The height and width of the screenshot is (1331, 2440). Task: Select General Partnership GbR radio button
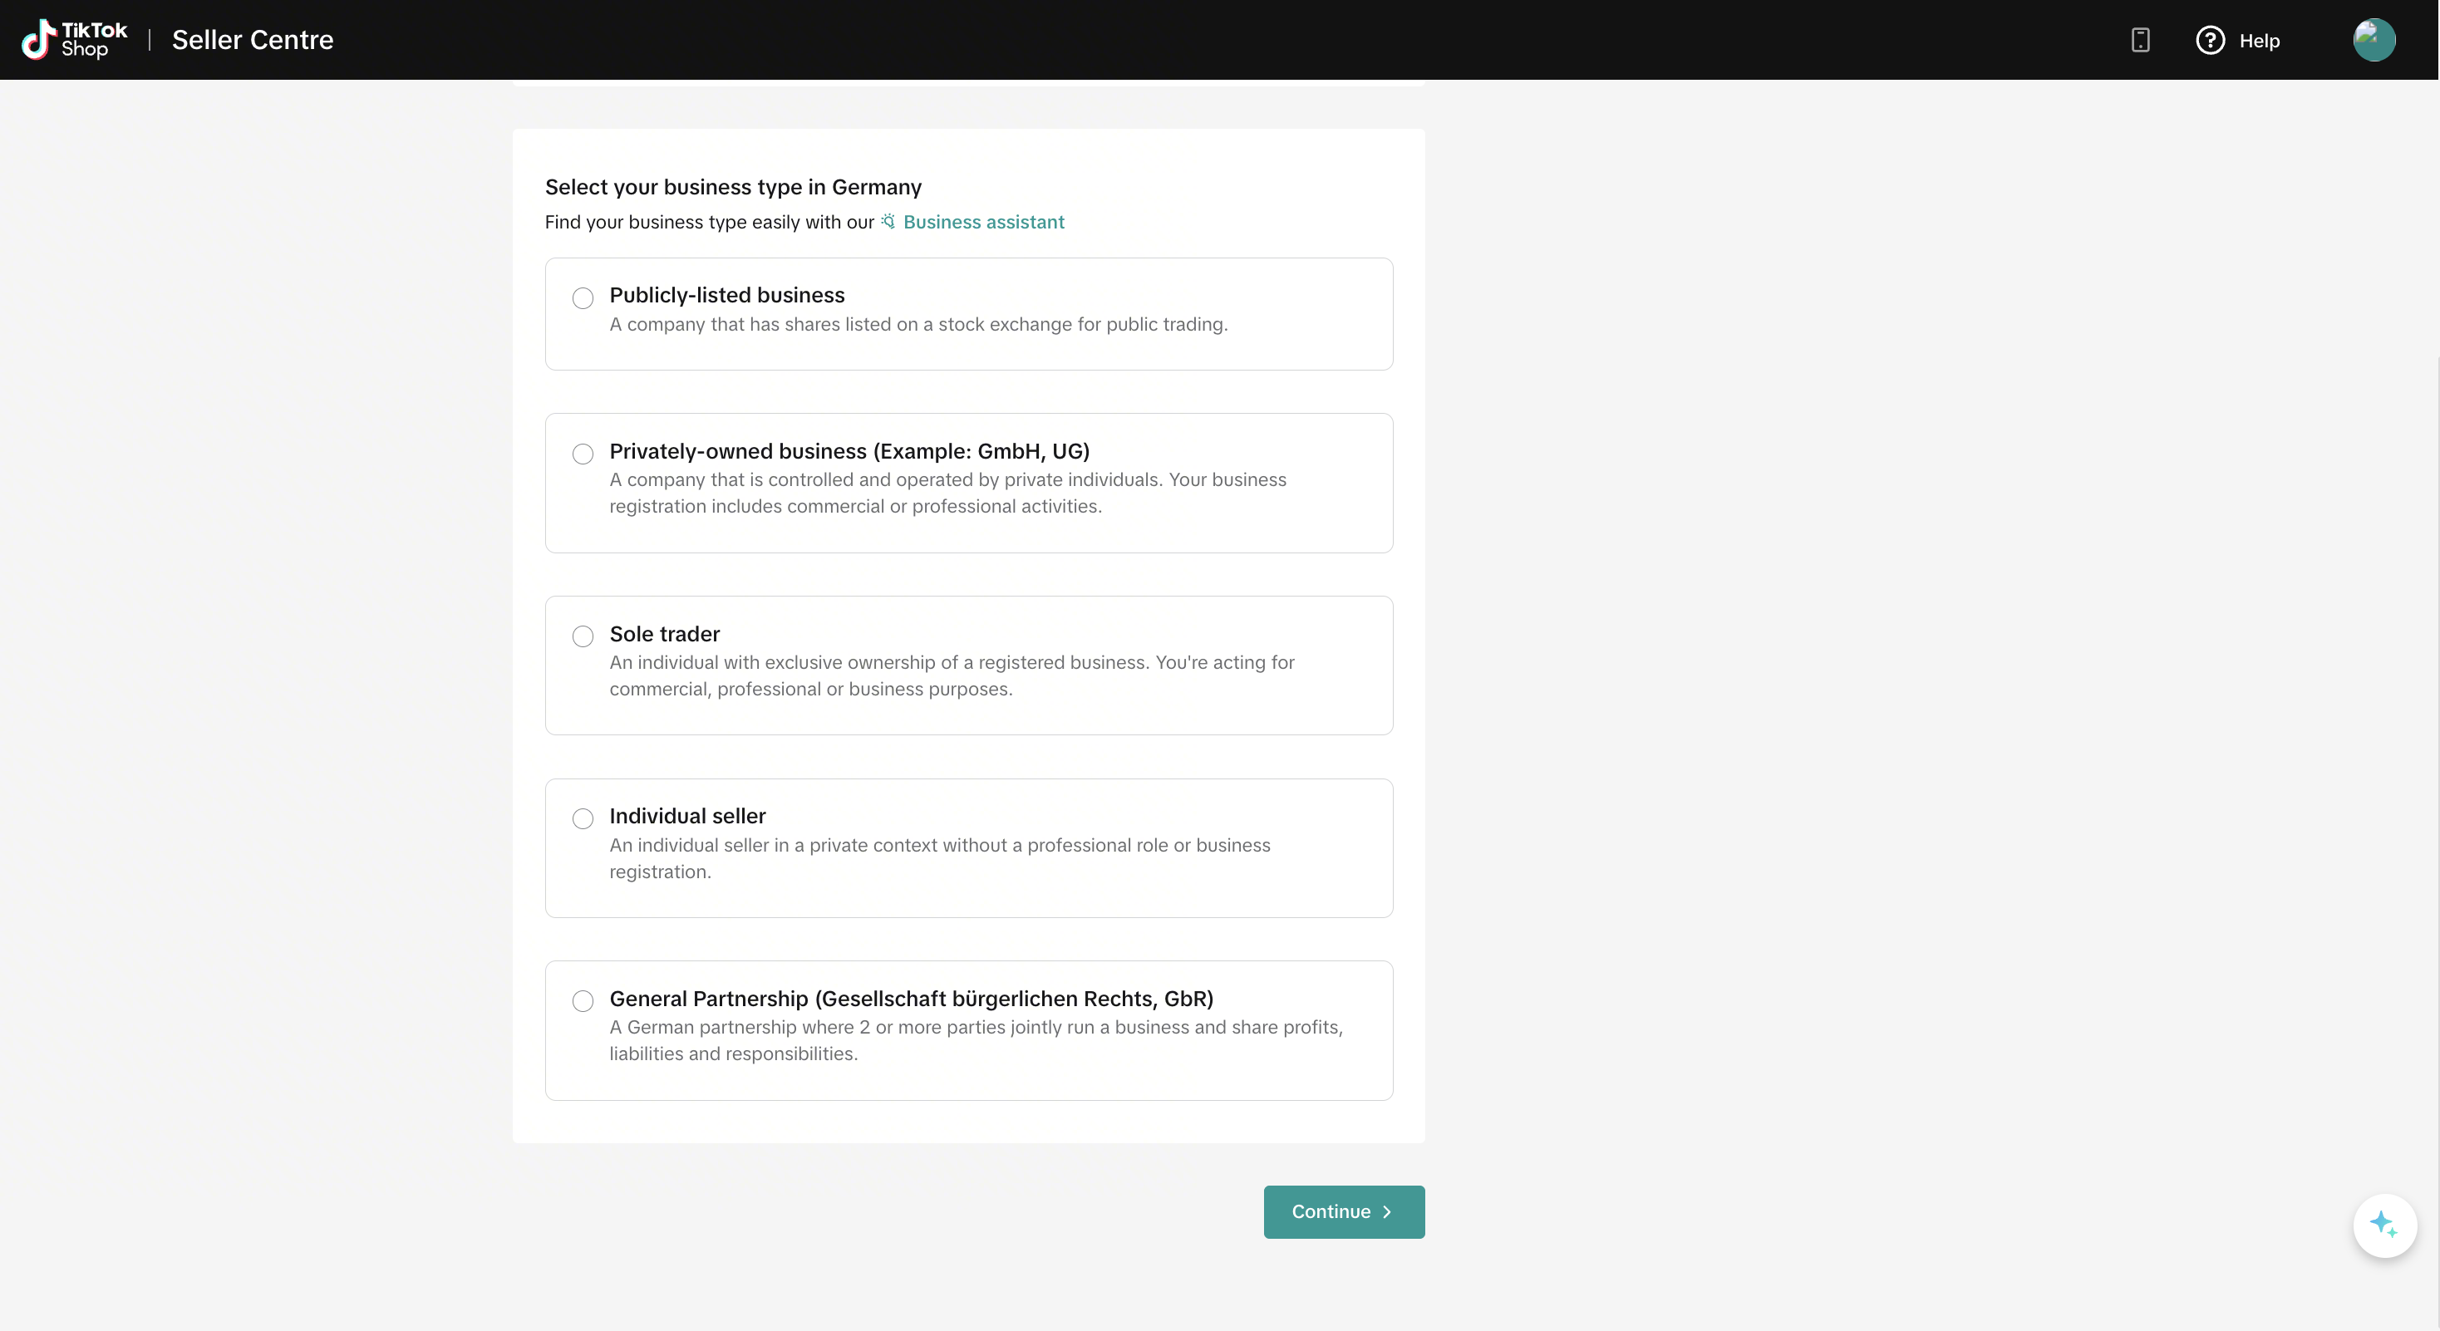583,1000
